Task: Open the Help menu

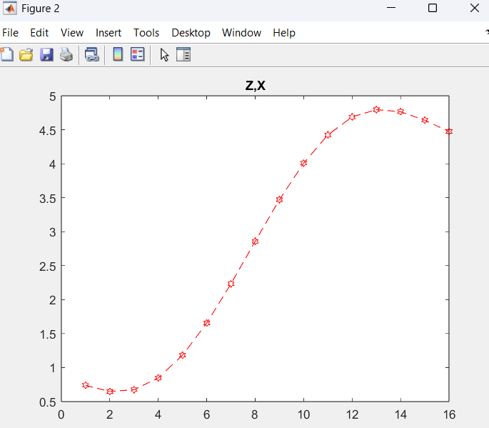Action: [x=284, y=33]
